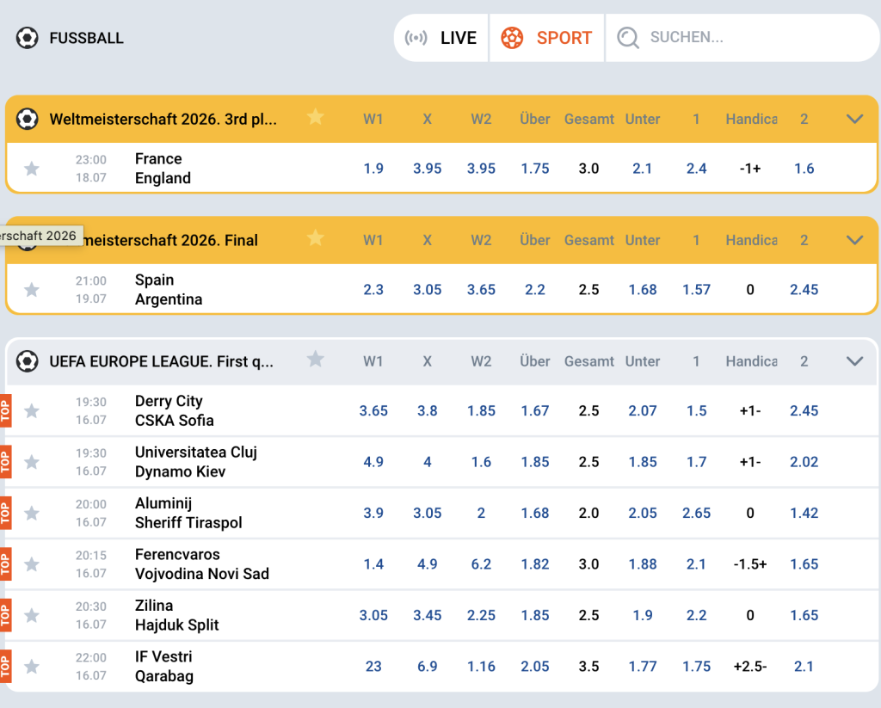Viewport: 881px width, 708px height.
Task: Click TOP badge on Derry City row
Action: click(x=5, y=410)
